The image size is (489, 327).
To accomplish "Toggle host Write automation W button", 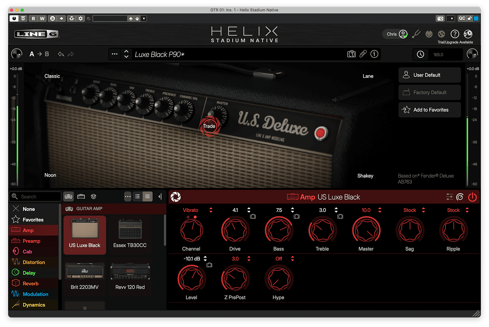I will (x=42, y=19).
